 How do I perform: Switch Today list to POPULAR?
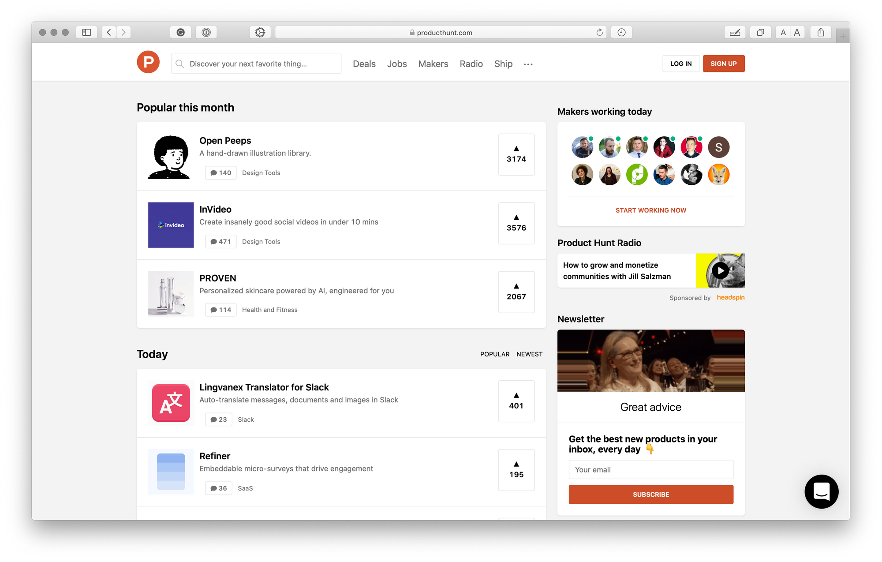pos(495,354)
